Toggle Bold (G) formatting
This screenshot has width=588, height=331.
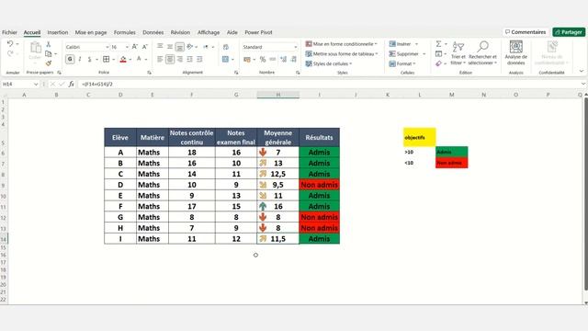coord(70,59)
